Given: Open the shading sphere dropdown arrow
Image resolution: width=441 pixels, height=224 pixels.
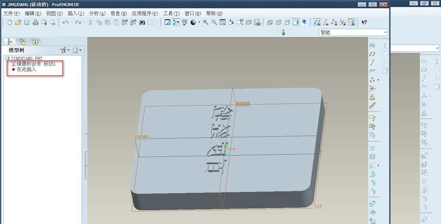Looking at the screenshot, I should 199,22.
